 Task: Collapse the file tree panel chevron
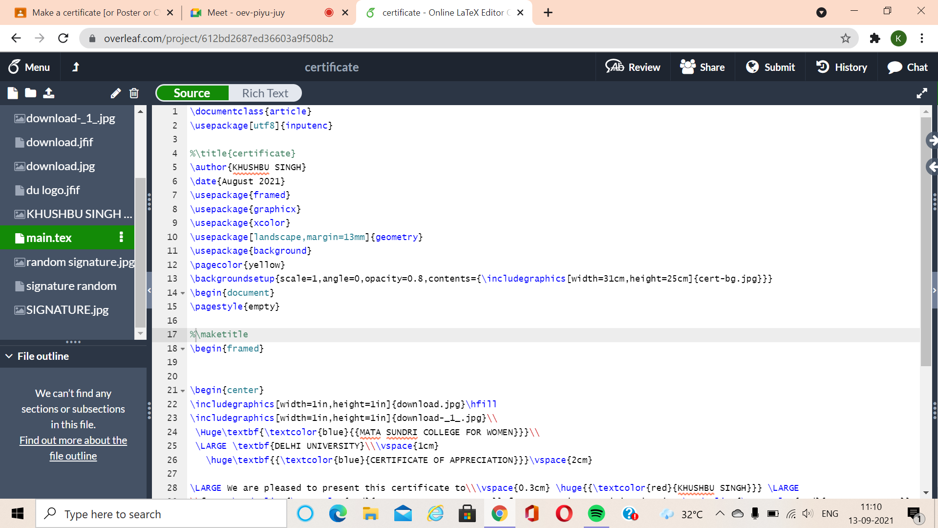point(149,290)
